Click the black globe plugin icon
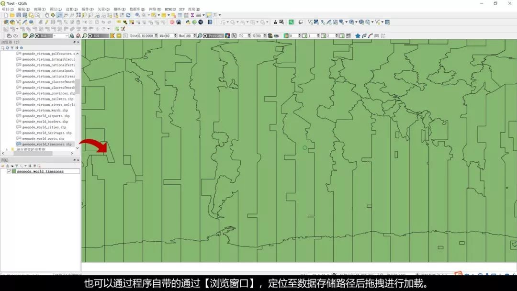The image size is (517, 291). pos(201,22)
